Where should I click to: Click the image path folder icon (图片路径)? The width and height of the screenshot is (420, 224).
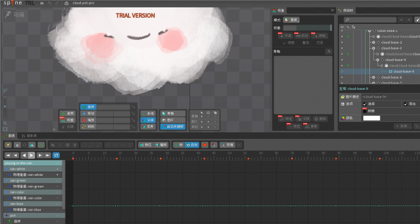point(343,97)
